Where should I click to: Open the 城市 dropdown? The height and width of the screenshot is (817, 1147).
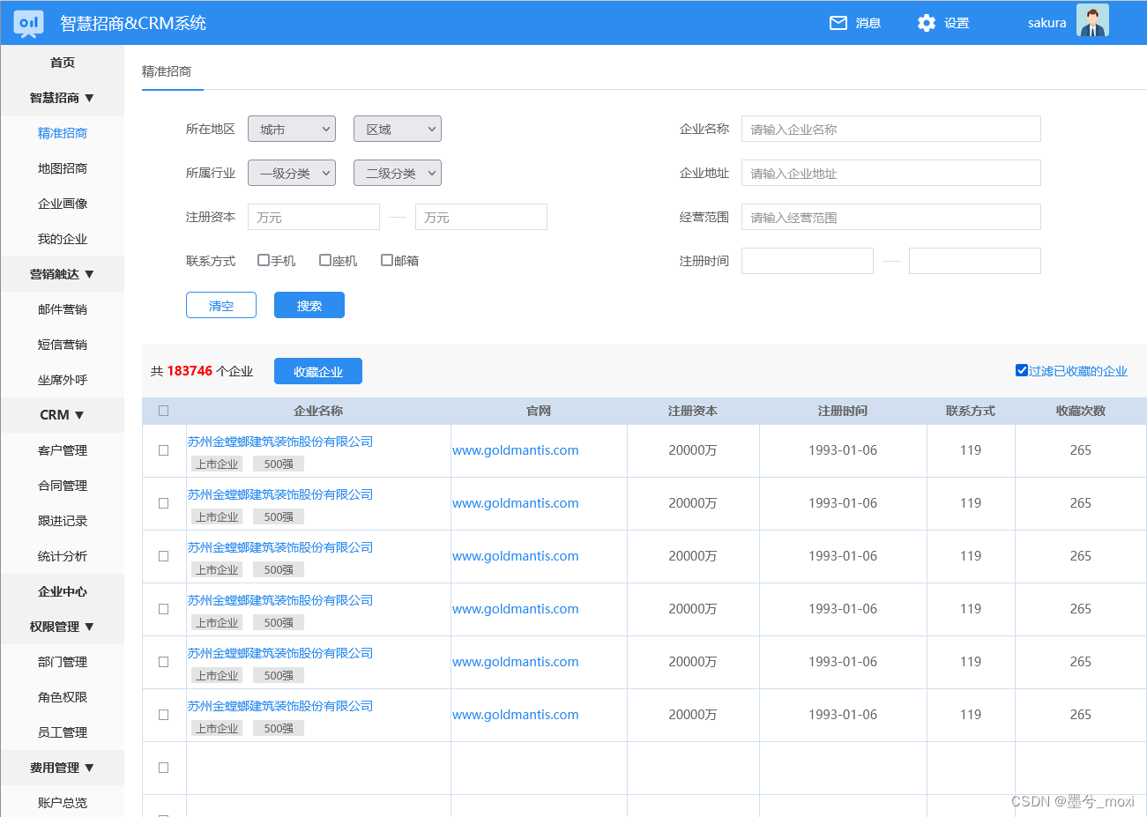click(x=292, y=129)
